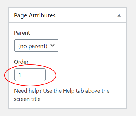
Task: Select the "(no parent)" option text
Action: [33, 46]
